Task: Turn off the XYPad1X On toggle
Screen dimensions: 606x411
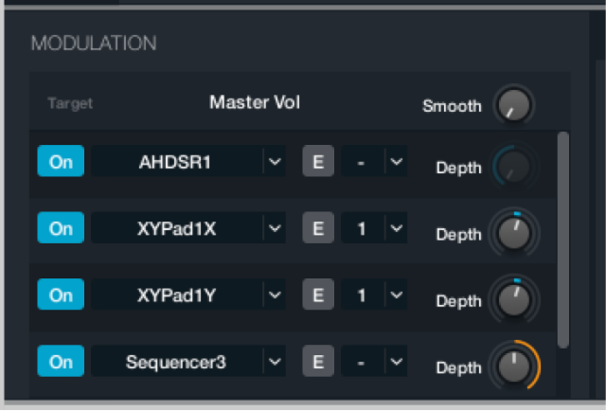Action: click(x=61, y=228)
